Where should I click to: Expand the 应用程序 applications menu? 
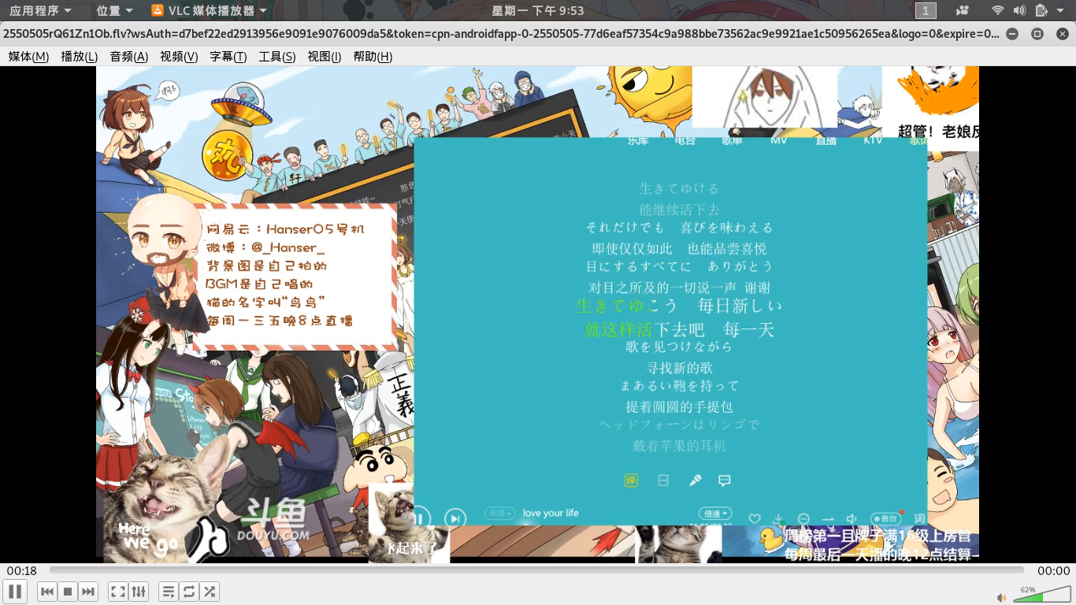tap(41, 10)
